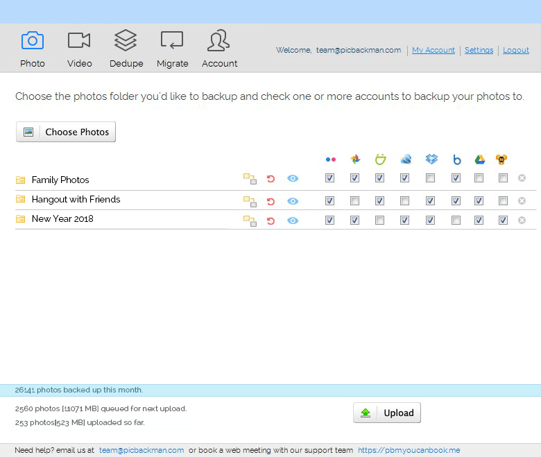Toggle the eye icon for New Year 2018

pyautogui.click(x=293, y=221)
